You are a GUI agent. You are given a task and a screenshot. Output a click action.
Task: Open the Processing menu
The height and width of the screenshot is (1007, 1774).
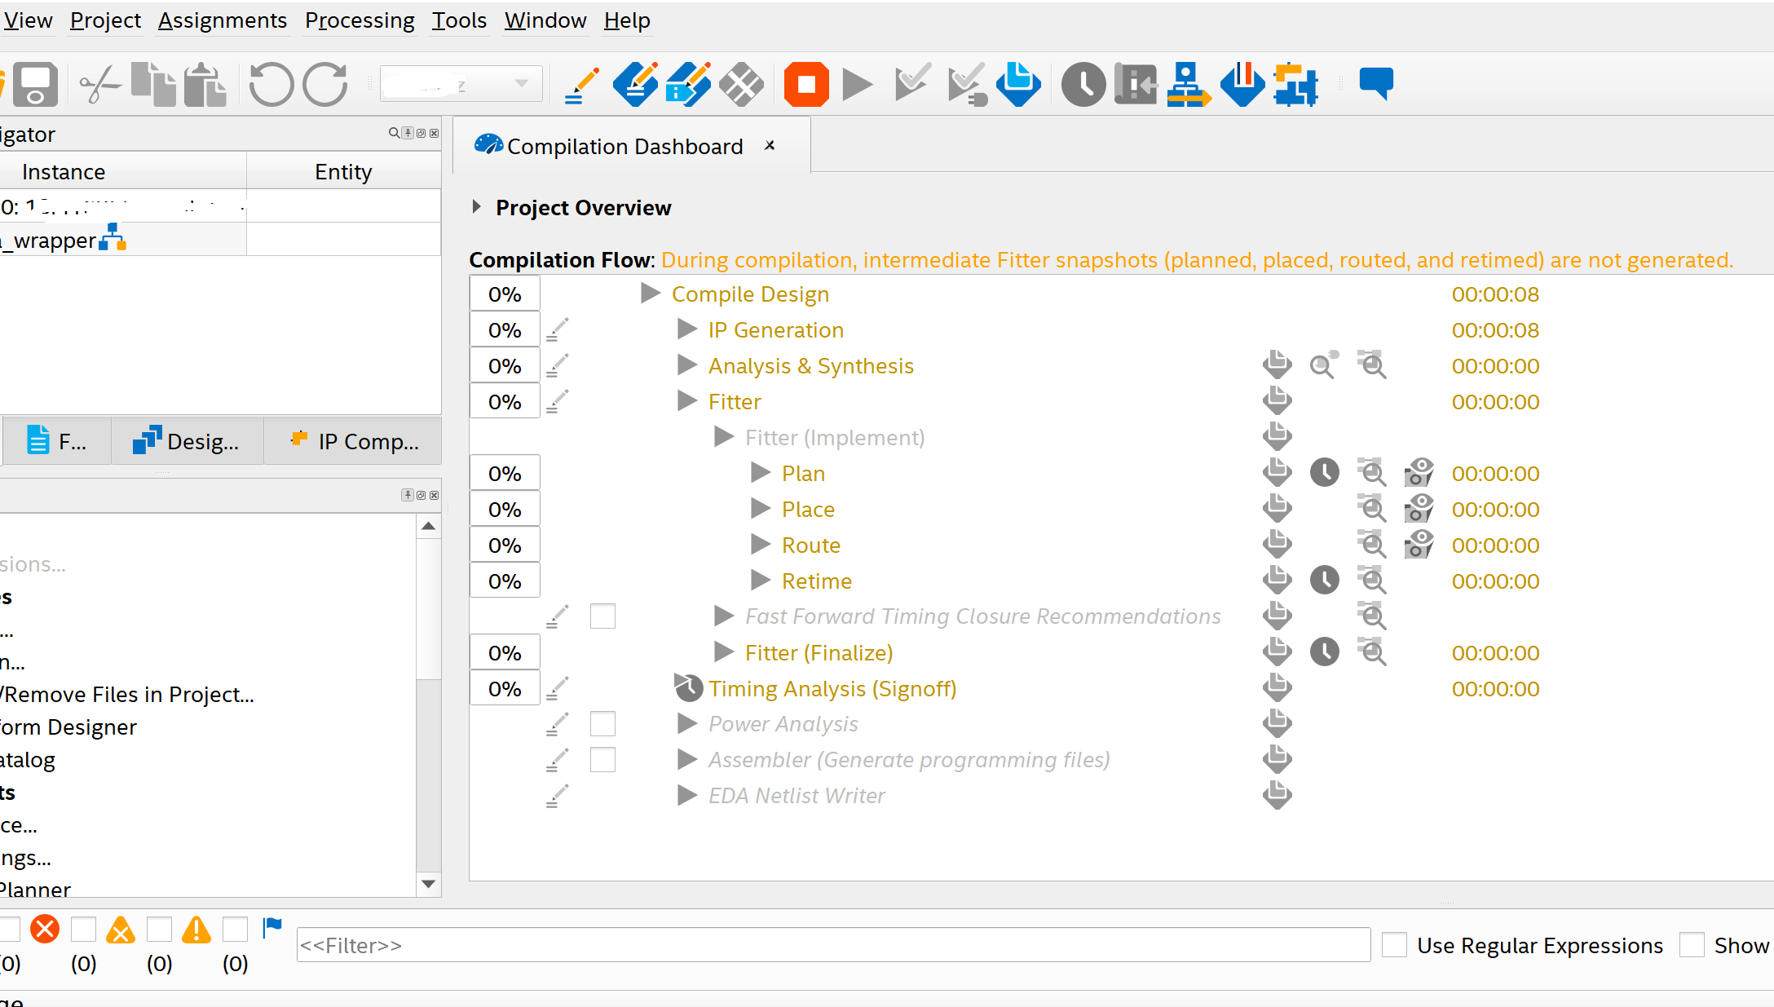(x=360, y=20)
